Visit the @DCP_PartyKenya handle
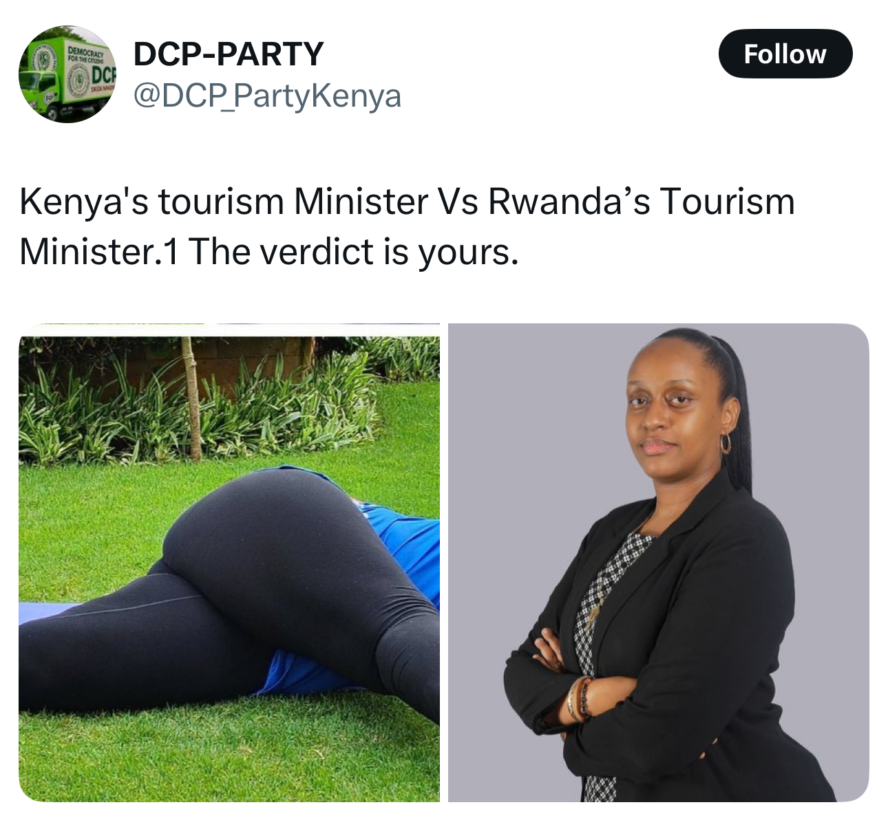888x829 pixels. pos(267,96)
